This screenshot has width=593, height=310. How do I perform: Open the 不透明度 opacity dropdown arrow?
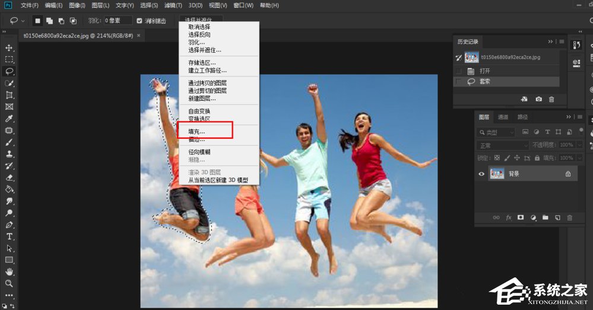pos(579,145)
